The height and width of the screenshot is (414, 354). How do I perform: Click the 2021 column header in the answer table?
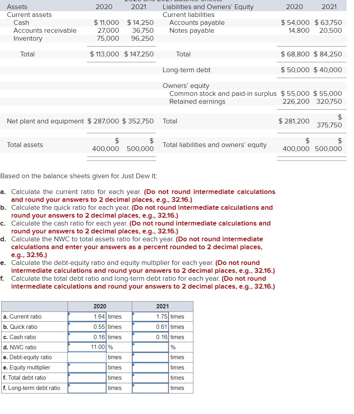(x=162, y=306)
